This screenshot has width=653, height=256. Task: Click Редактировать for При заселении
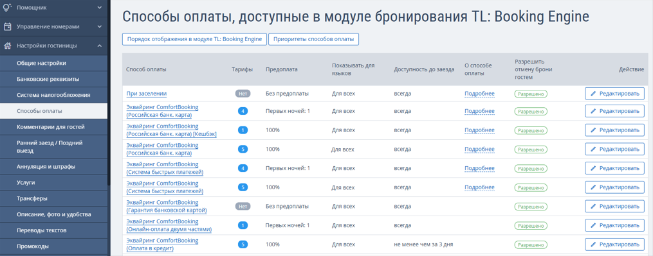point(614,94)
